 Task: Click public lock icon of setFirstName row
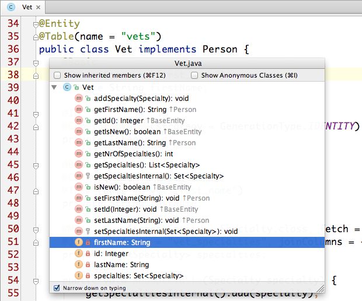click(x=88, y=198)
